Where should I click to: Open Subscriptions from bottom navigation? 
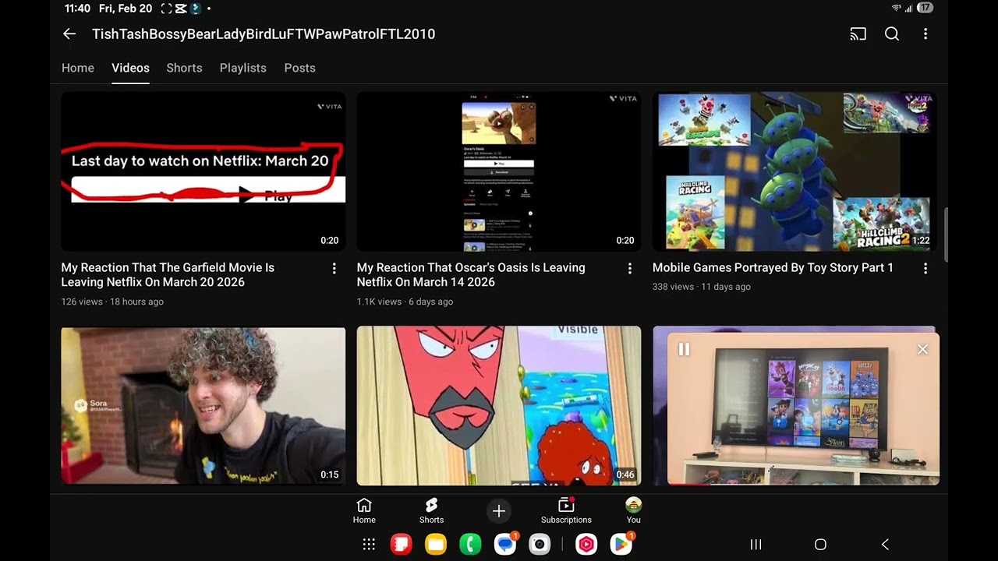coord(566,511)
